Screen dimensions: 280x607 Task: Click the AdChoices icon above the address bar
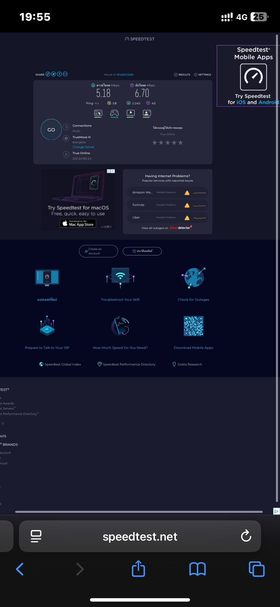coord(276,511)
